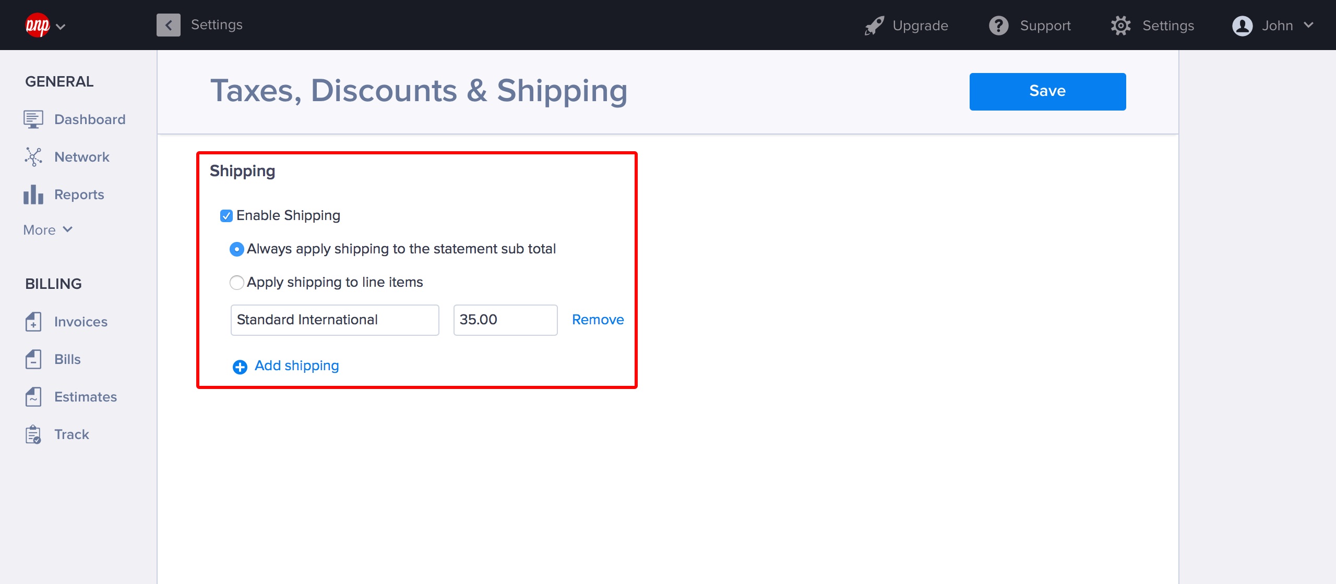1336x584 pixels.
Task: Click the Track clipboard icon
Action: tap(33, 434)
